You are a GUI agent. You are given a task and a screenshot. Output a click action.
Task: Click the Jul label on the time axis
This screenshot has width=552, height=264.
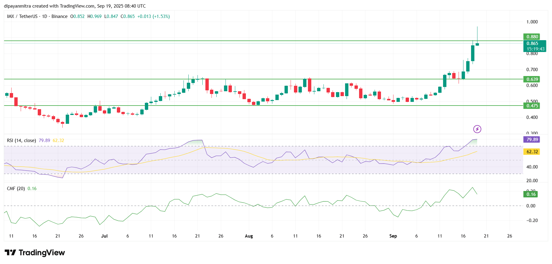coord(104,236)
